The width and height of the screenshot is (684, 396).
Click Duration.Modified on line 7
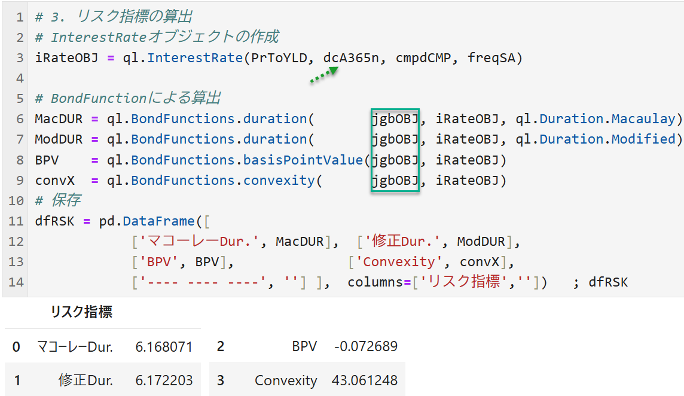pyautogui.click(x=607, y=139)
